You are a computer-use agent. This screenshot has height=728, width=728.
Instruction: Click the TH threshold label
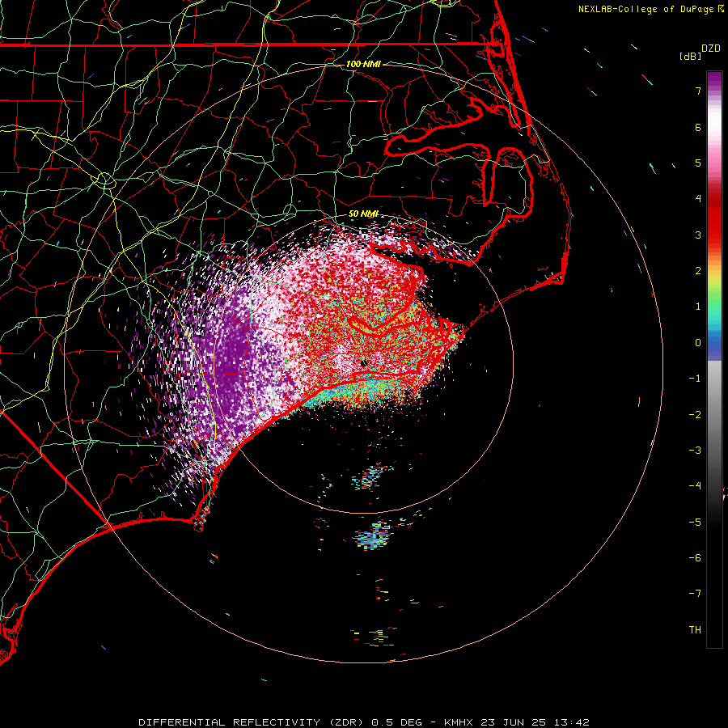point(695,630)
